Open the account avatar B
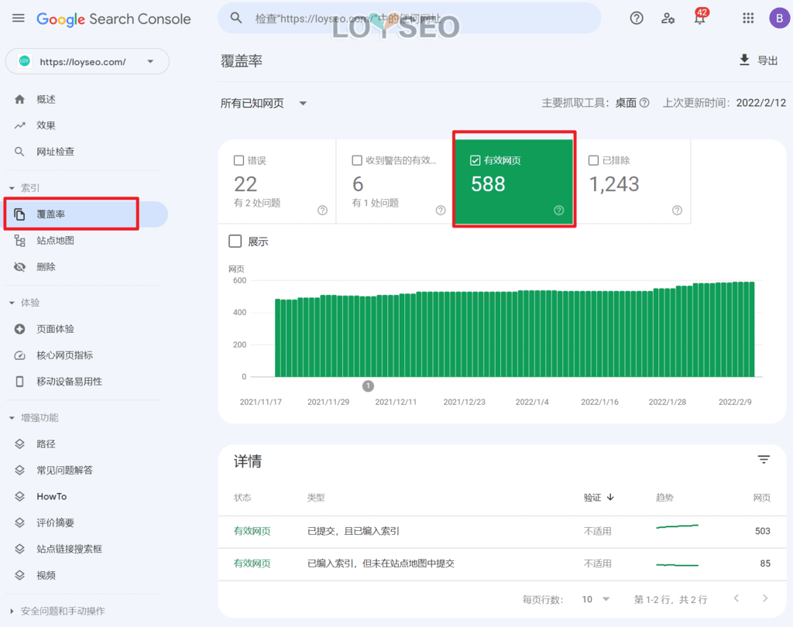793x627 pixels. point(779,19)
